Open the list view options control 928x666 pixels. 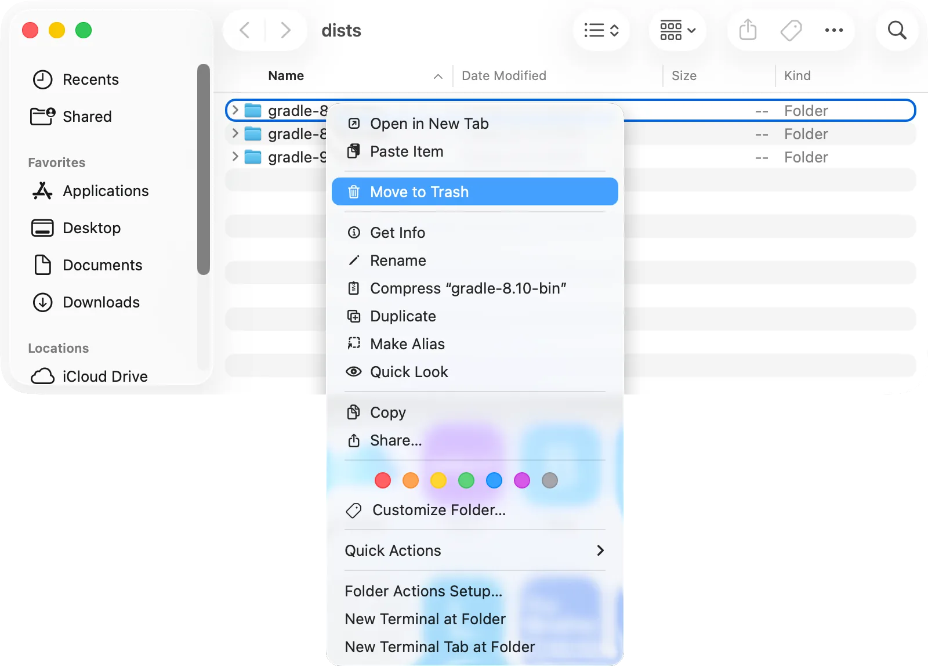tap(601, 30)
